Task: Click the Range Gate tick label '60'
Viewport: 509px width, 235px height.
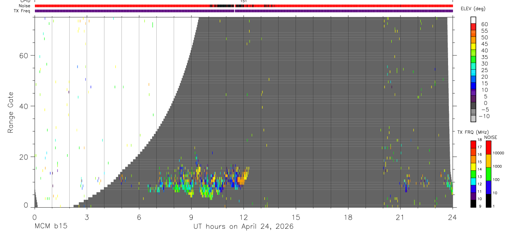Action: [x=24, y=56]
